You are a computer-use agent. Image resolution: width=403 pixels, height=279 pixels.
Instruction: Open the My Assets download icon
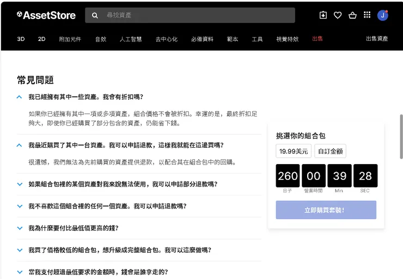(323, 15)
